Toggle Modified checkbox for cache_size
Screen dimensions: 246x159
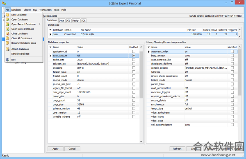point(134,60)
